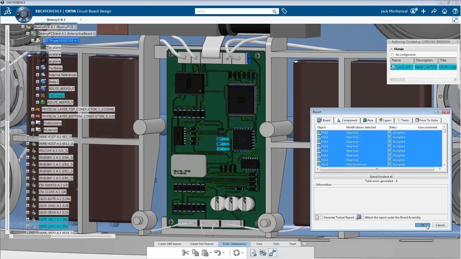Click the 3DS logo icon
The width and height of the screenshot is (461, 259).
coord(8,11)
